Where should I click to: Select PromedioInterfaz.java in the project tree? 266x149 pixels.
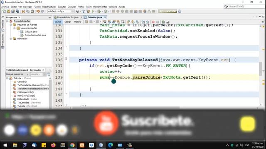(35, 35)
